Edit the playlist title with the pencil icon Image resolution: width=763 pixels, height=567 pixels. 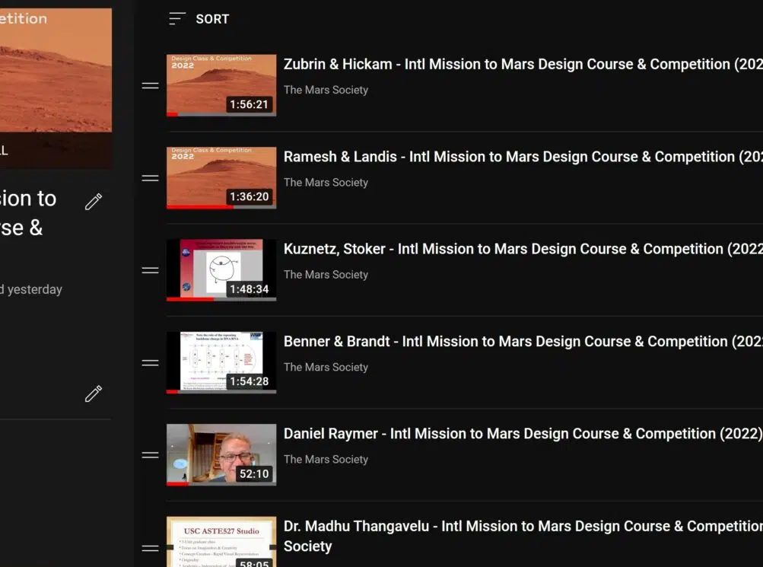click(94, 202)
